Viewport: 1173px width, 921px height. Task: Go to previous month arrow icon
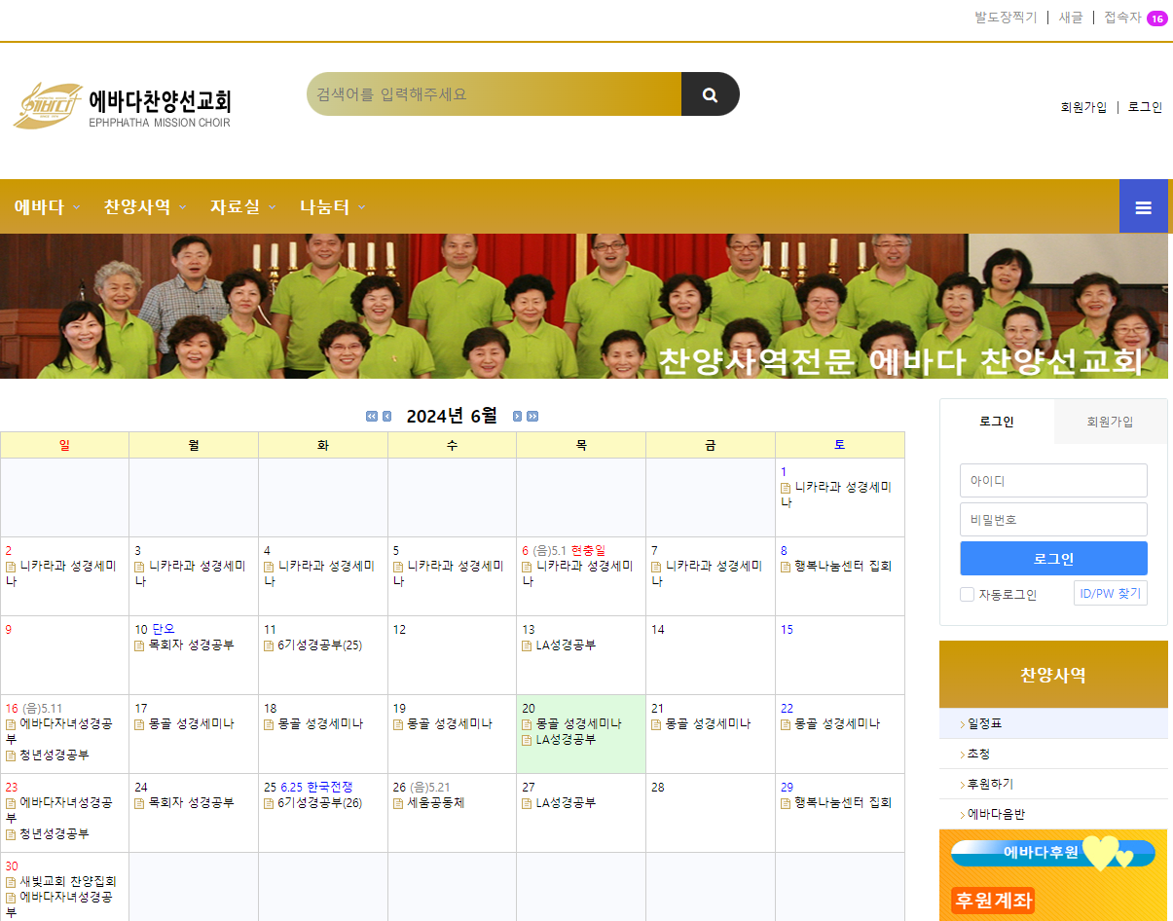(x=386, y=417)
